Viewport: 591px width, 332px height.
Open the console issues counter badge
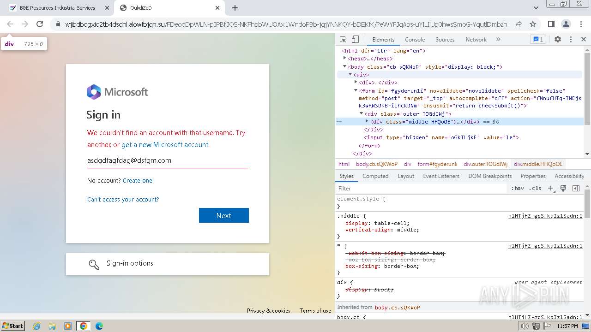[x=538, y=40]
